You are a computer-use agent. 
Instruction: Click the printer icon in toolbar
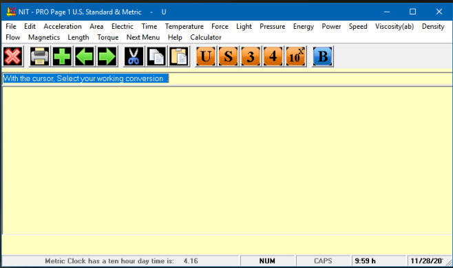click(39, 56)
